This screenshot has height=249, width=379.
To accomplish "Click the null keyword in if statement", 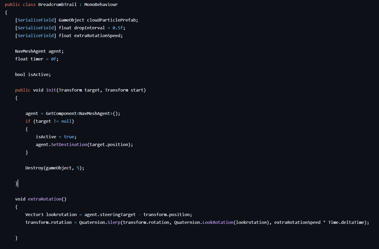I will tap(66, 121).
